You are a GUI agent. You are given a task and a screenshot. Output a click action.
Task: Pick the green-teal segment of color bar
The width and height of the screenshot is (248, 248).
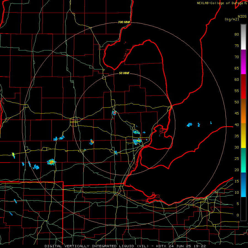(243, 160)
